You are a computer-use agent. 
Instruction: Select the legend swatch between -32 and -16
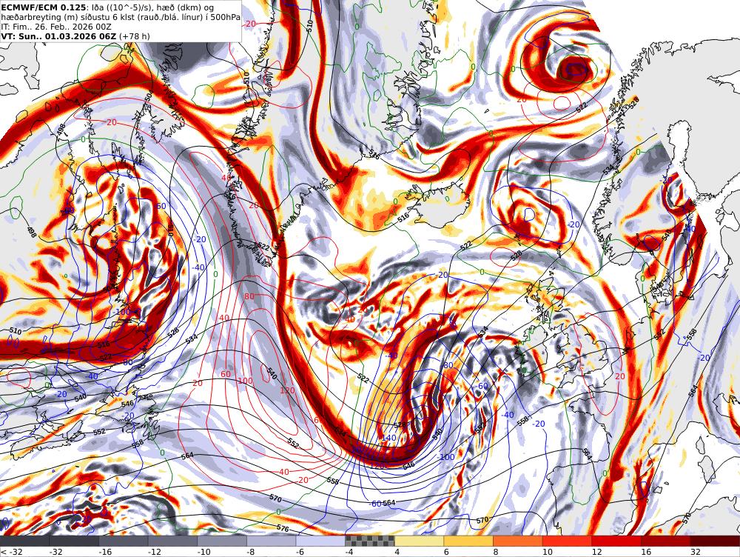pyautogui.click(x=74, y=541)
